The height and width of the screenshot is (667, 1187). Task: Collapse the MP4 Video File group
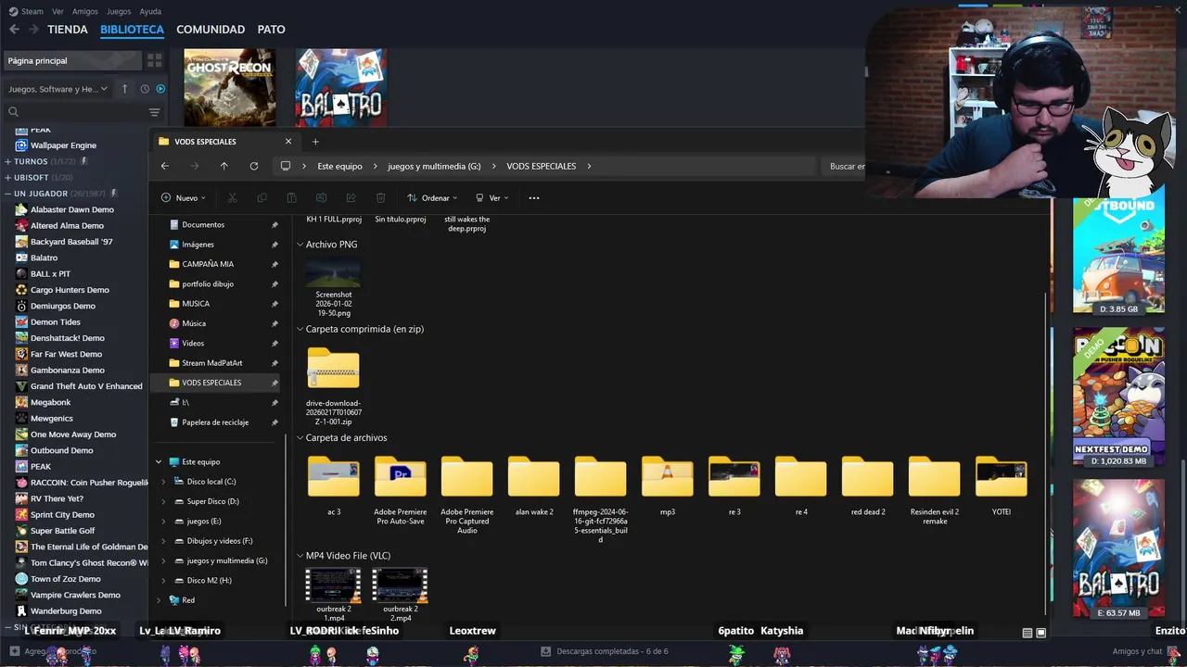coord(300,556)
